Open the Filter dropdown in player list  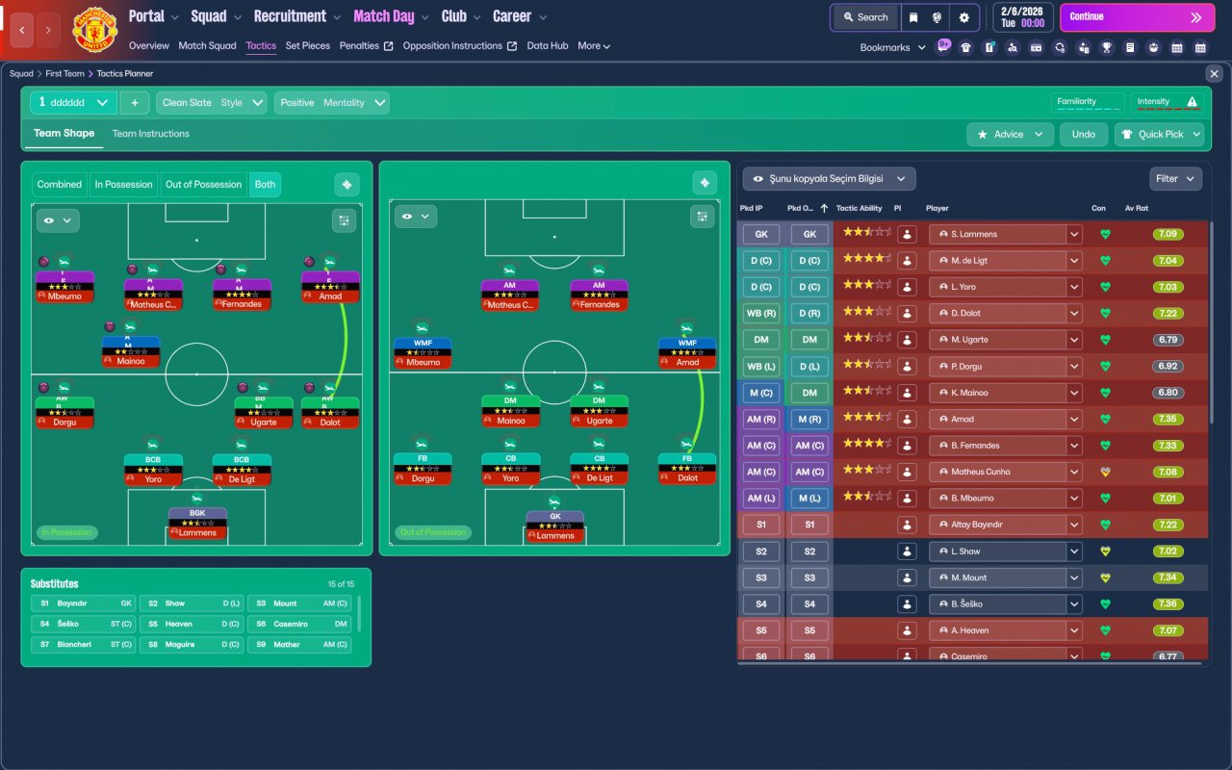coord(1175,179)
